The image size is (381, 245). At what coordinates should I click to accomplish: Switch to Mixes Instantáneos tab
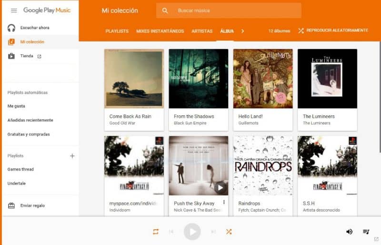click(160, 31)
